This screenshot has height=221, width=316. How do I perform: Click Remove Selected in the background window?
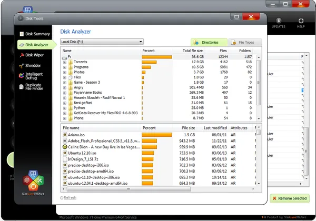click(x=290, y=198)
